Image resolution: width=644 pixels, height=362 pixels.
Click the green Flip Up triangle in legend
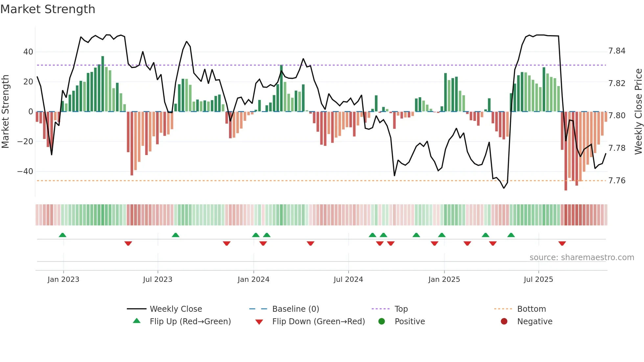(137, 321)
